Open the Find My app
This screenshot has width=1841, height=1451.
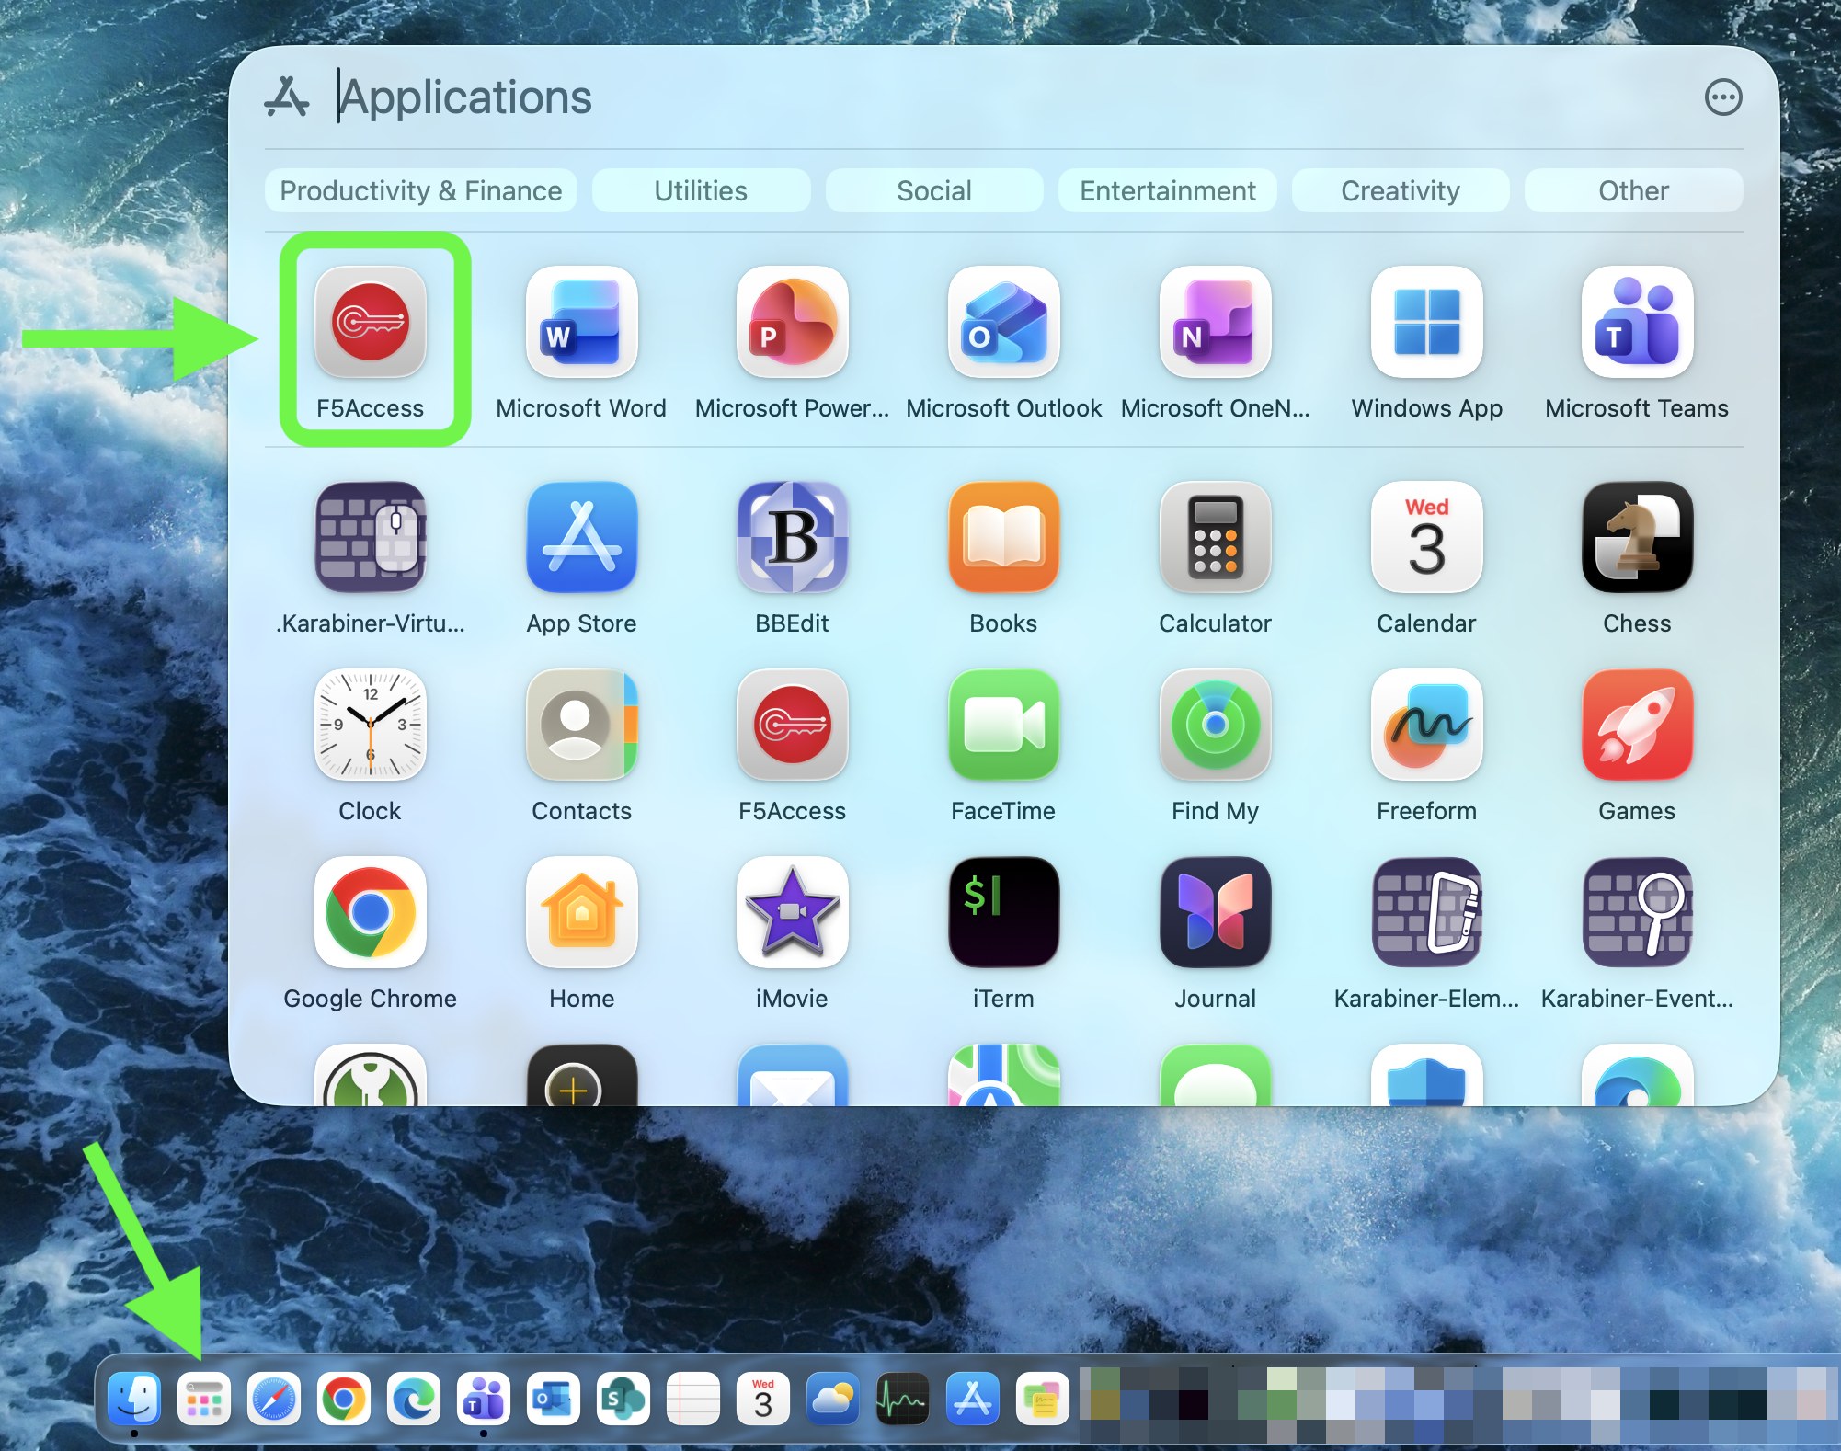[x=1216, y=725]
